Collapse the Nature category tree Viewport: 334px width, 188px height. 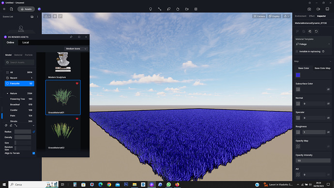click(x=7, y=94)
